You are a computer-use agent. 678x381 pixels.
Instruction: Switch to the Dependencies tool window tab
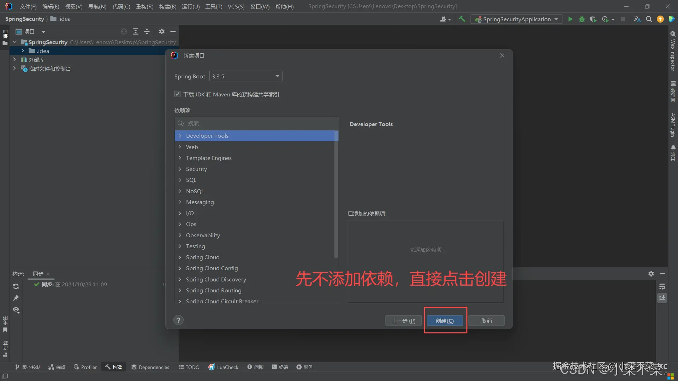[x=150, y=367]
